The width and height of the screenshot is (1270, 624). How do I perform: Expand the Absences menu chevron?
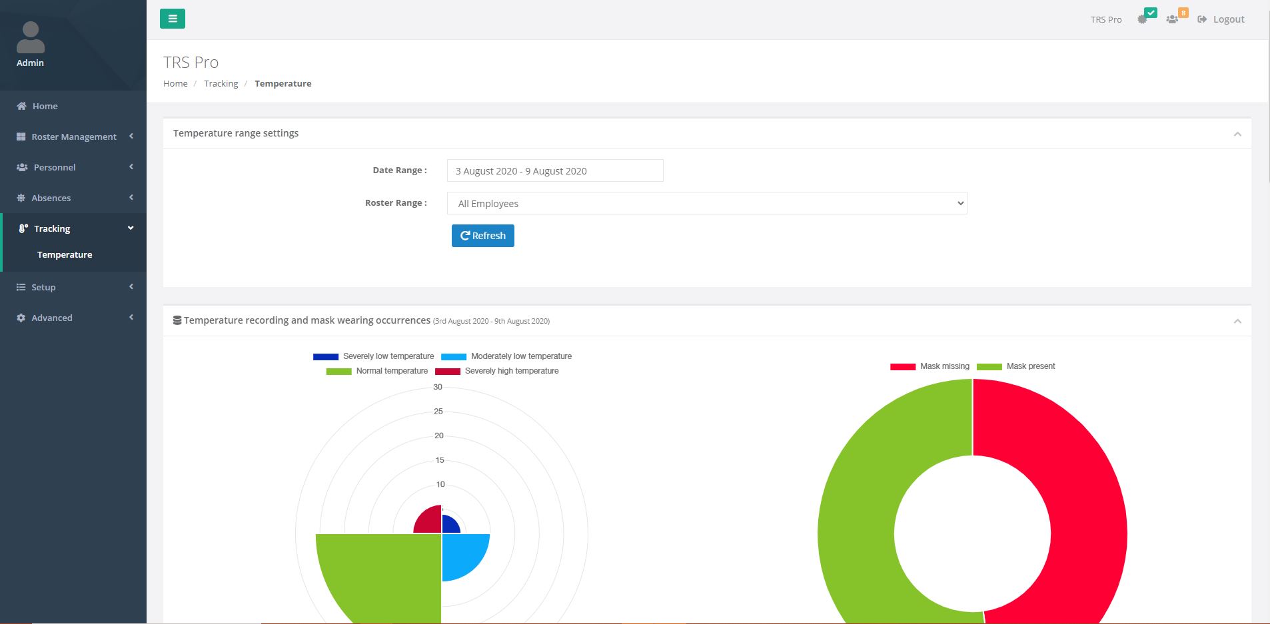(x=131, y=197)
